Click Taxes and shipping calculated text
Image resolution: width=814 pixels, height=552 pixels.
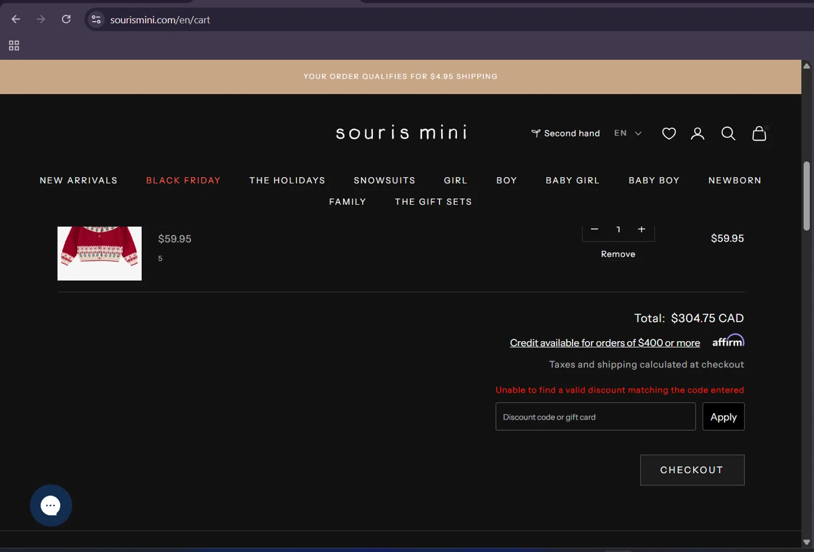[646, 365]
